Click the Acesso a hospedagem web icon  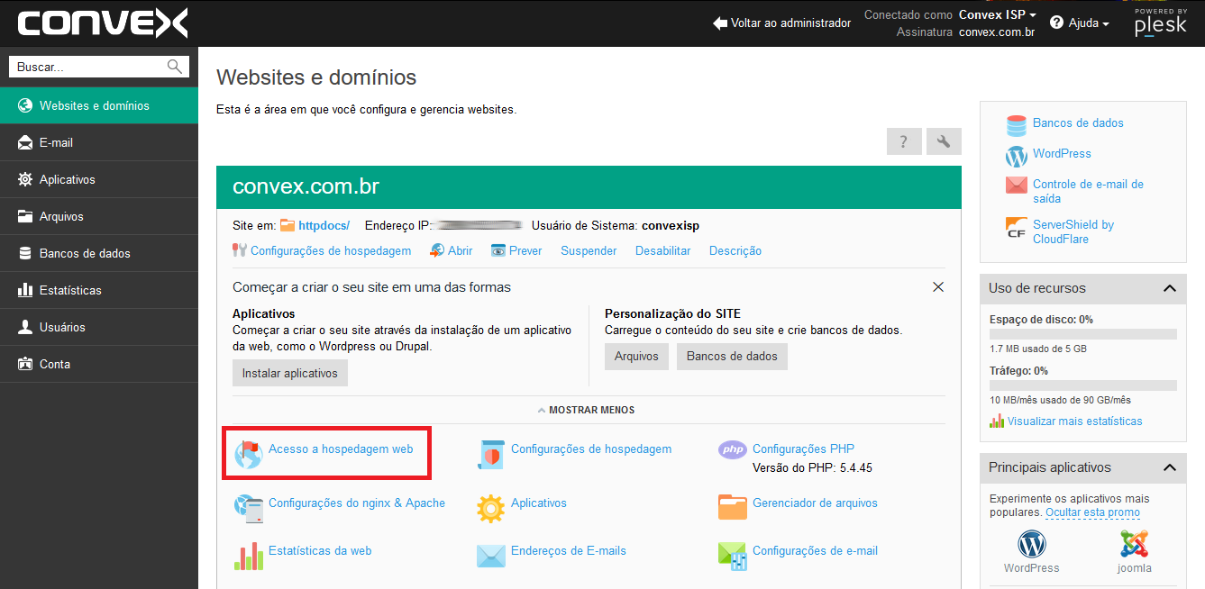click(x=248, y=454)
